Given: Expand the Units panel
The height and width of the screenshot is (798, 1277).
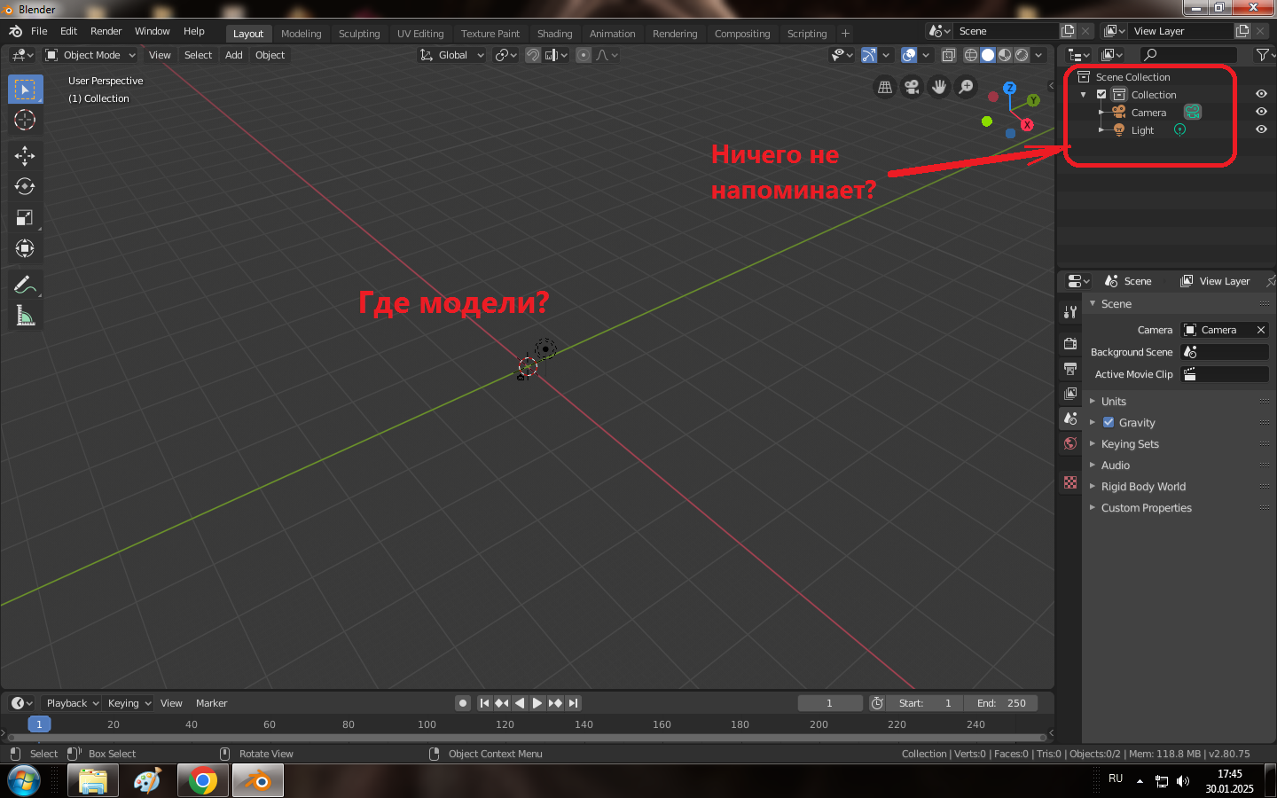Looking at the screenshot, I should coord(1114,402).
